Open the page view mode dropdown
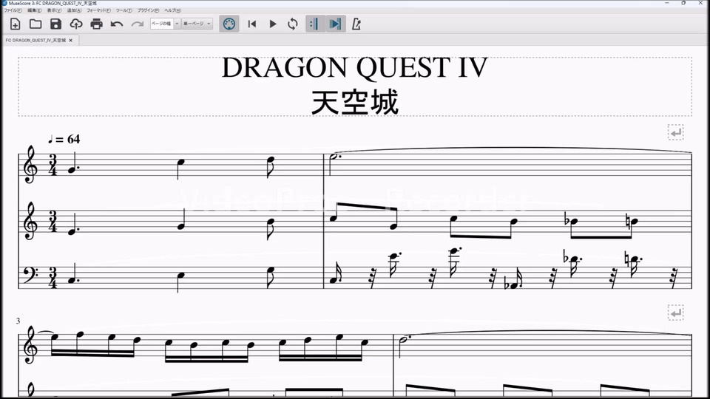Screen dimensions: 710x399 [x=197, y=24]
